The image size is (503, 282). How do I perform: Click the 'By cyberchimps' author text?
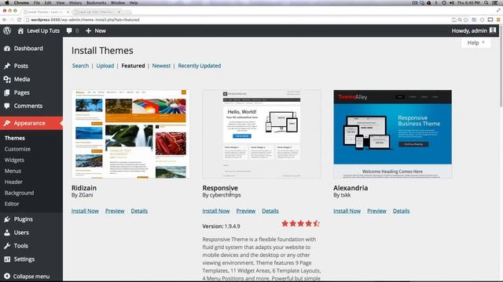[222, 195]
